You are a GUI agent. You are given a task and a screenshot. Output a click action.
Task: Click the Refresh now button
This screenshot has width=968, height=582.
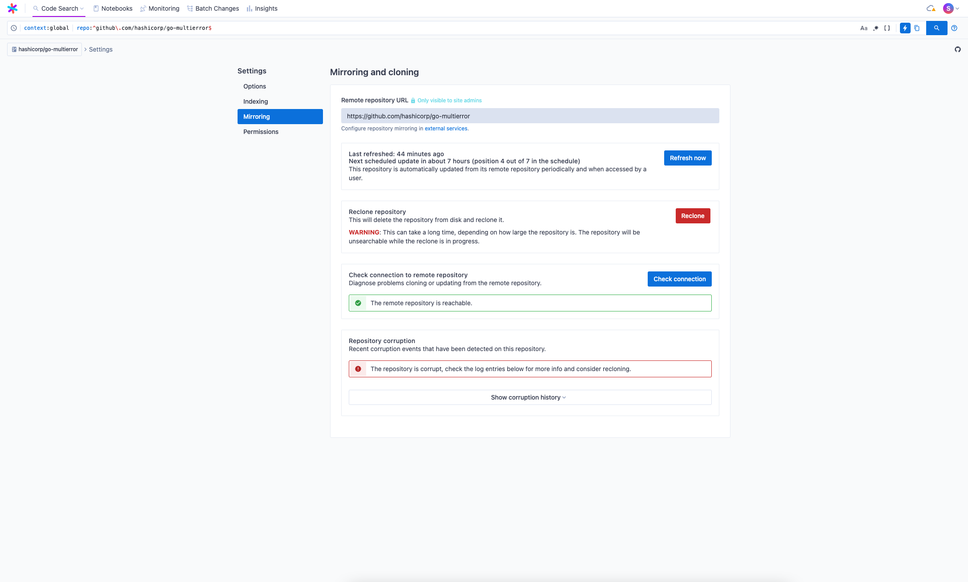[687, 158]
